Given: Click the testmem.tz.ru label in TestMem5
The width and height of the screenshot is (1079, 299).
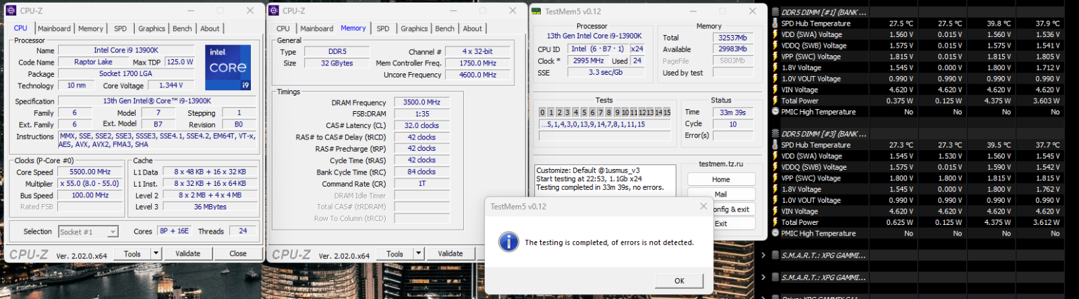Looking at the screenshot, I should pyautogui.click(x=721, y=164).
